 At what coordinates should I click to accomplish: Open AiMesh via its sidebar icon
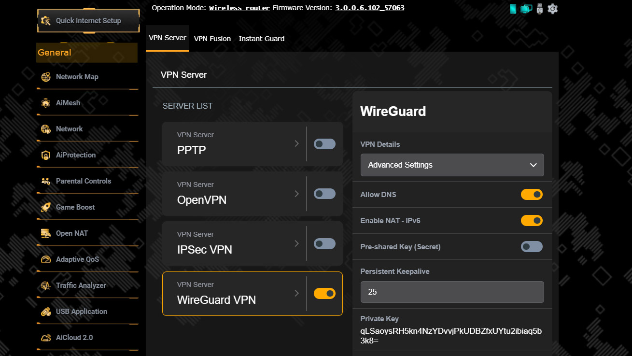(46, 103)
